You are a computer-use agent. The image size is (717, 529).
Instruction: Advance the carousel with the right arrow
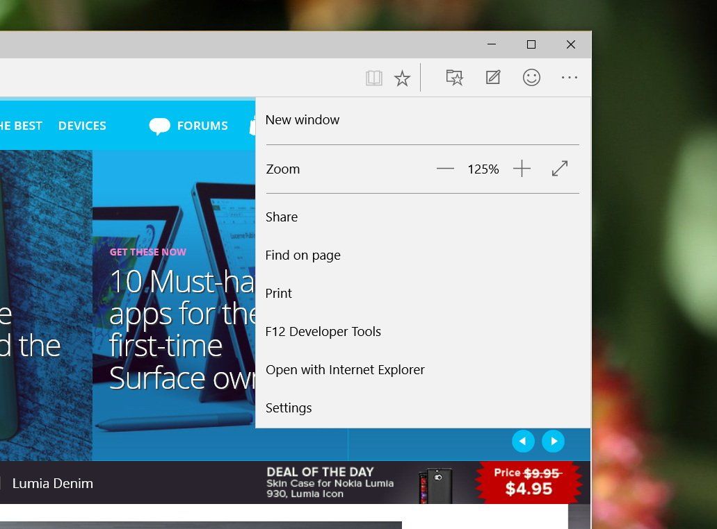click(554, 441)
